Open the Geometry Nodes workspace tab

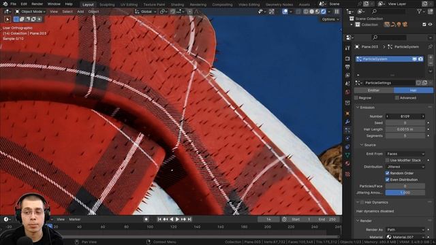tap(279, 5)
